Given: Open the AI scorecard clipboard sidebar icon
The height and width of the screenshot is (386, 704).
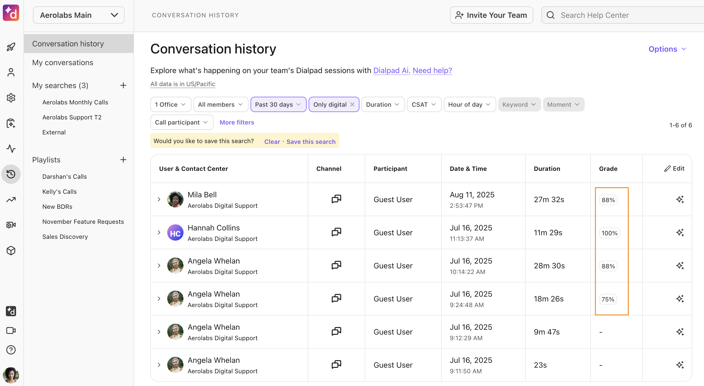Looking at the screenshot, I should pos(11,123).
